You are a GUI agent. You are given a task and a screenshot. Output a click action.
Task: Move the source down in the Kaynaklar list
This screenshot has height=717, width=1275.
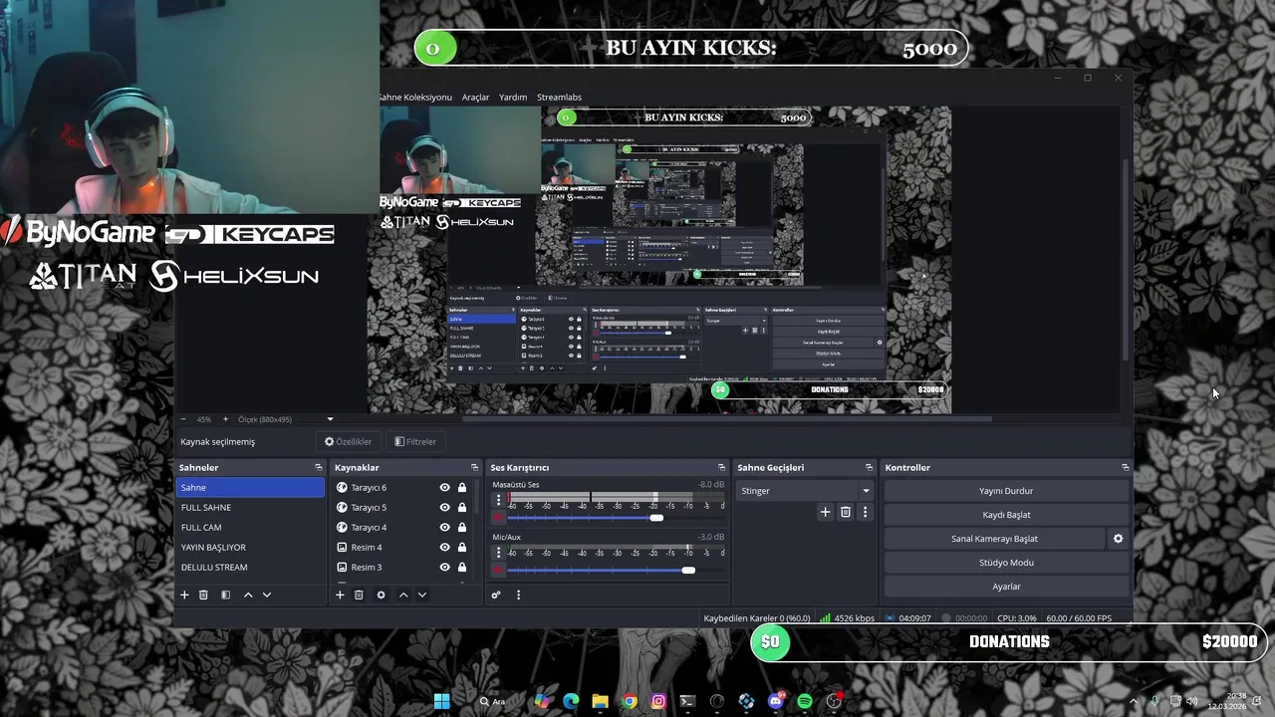tap(421, 595)
